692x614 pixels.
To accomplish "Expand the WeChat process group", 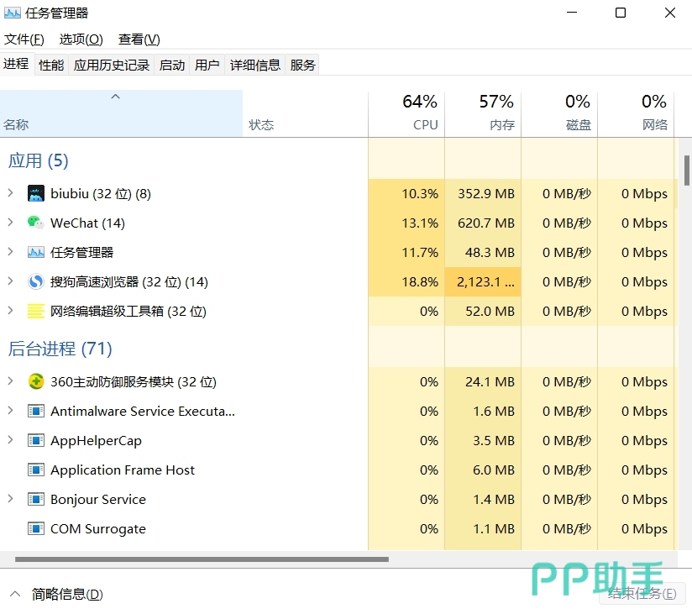I will click(10, 223).
